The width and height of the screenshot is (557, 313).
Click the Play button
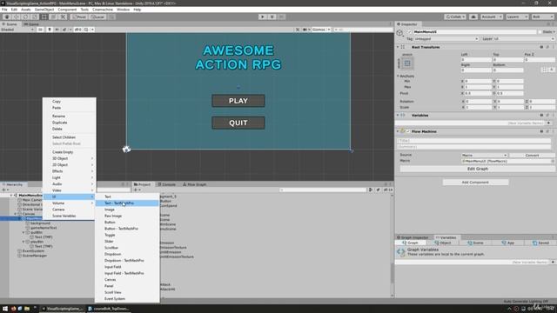pos(263,17)
